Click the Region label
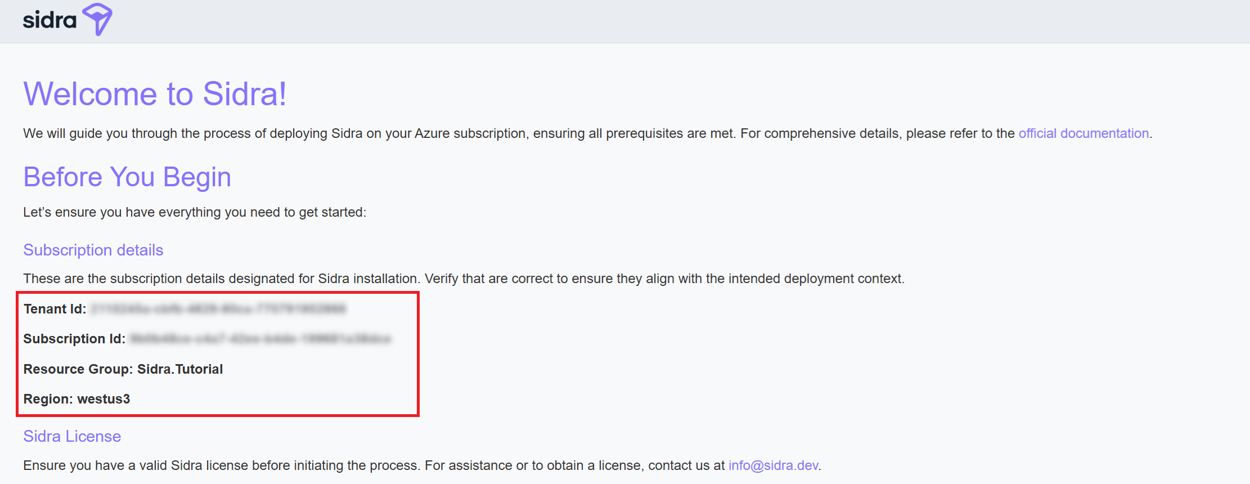This screenshot has width=1250, height=484. [48, 399]
